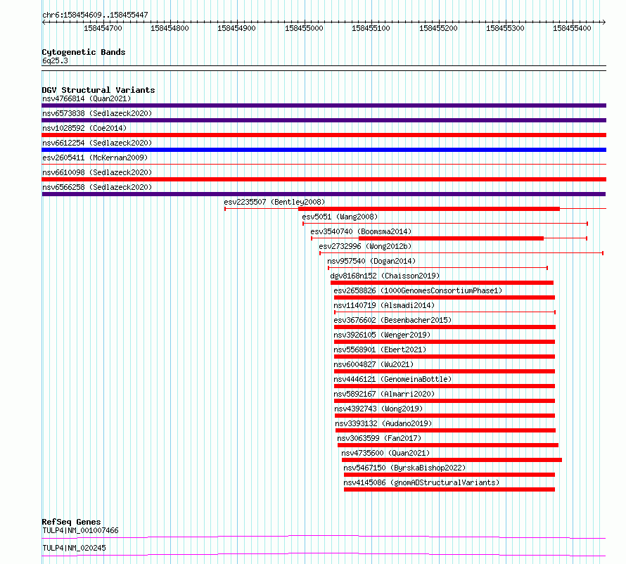Click the DGV Structural Variants track heading

click(x=98, y=90)
